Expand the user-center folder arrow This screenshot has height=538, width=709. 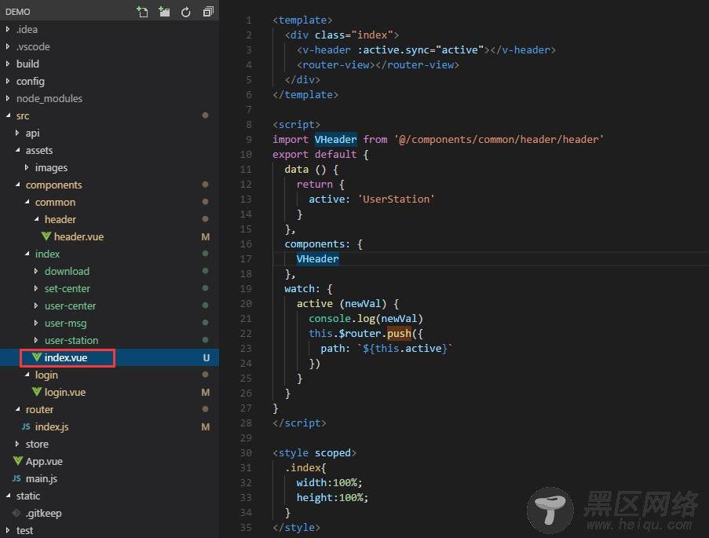point(36,306)
